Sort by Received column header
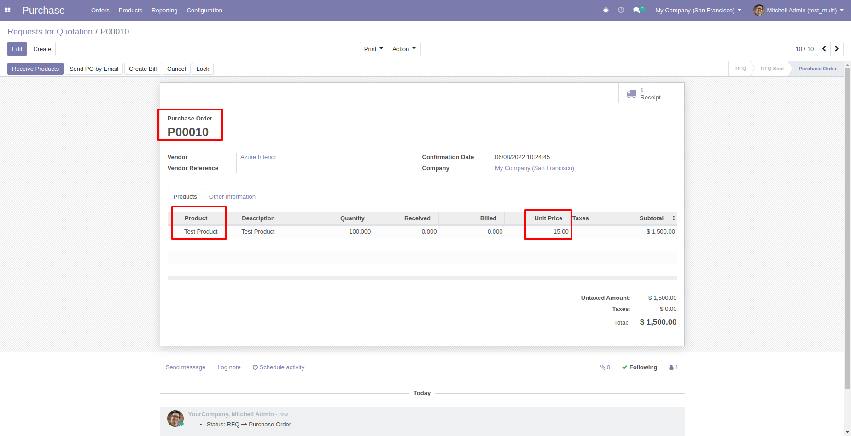This screenshot has height=436, width=851. (x=406, y=218)
